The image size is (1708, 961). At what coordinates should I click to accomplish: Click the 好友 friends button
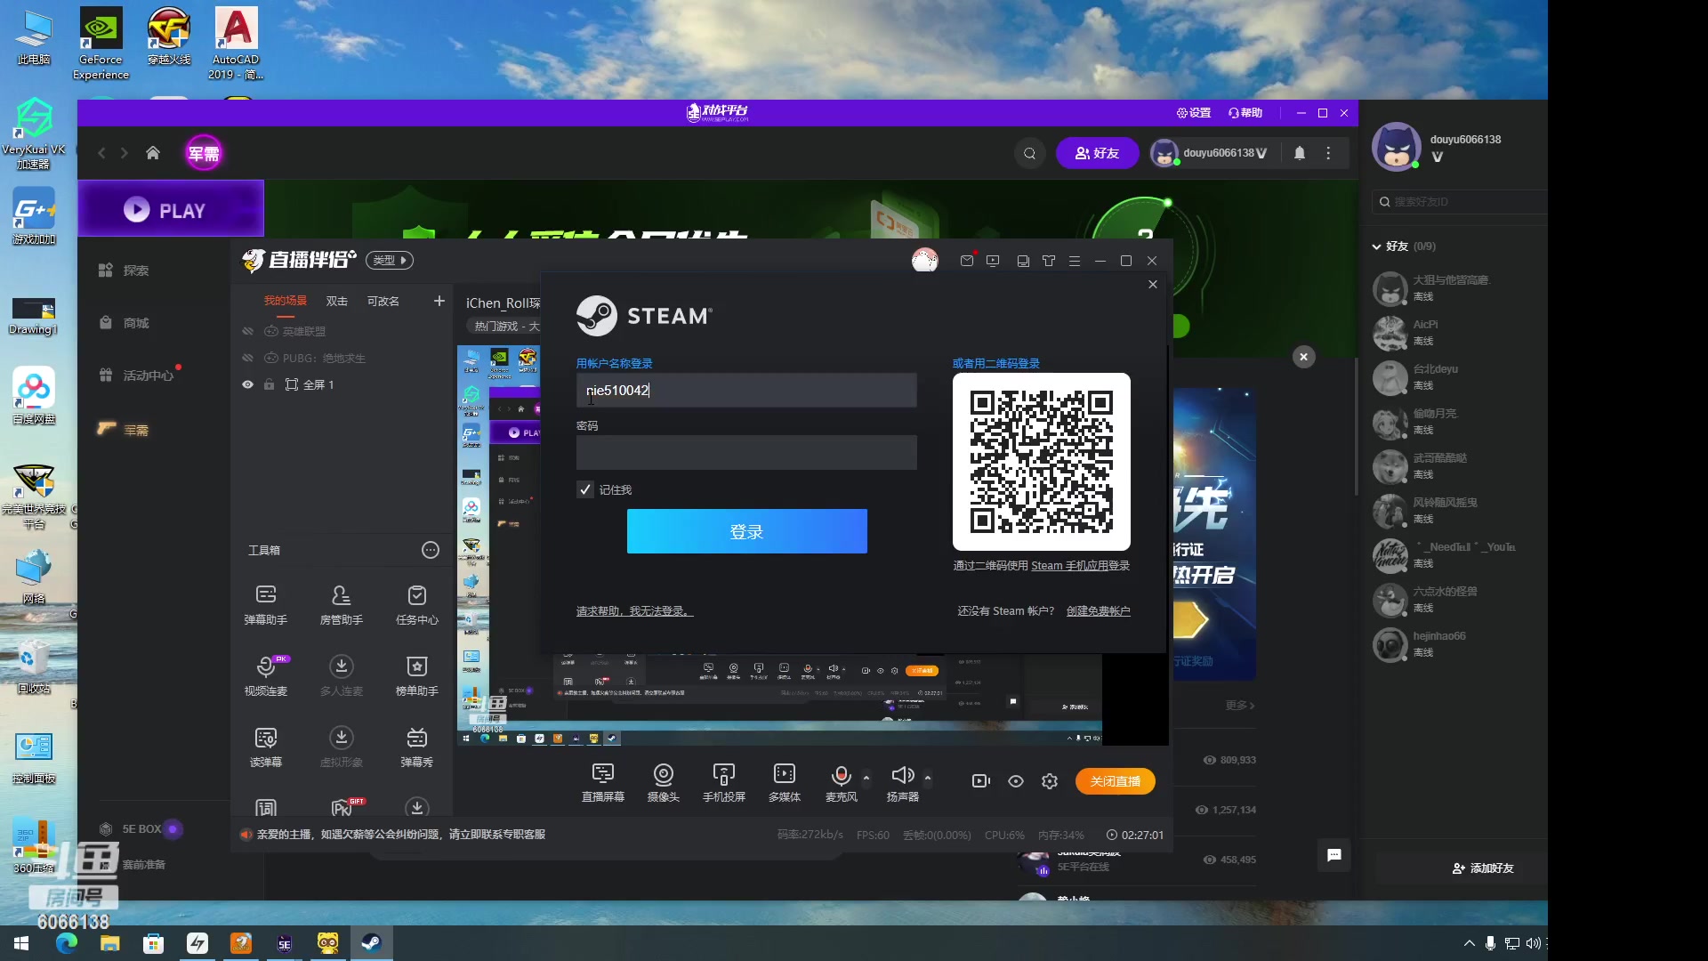point(1097,153)
